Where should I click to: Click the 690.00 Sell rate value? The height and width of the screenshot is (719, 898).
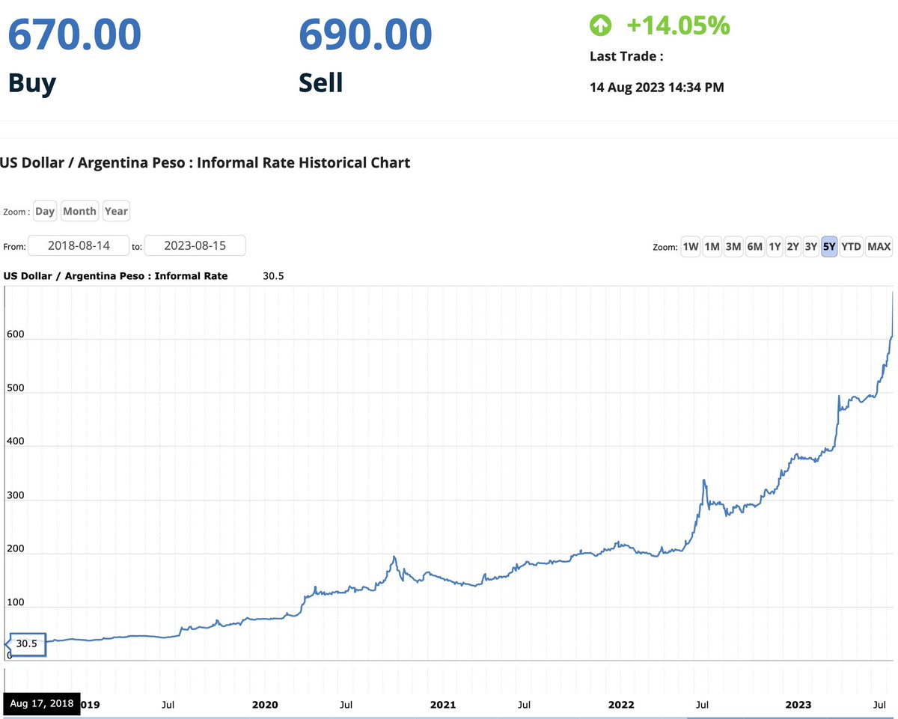[x=365, y=35]
